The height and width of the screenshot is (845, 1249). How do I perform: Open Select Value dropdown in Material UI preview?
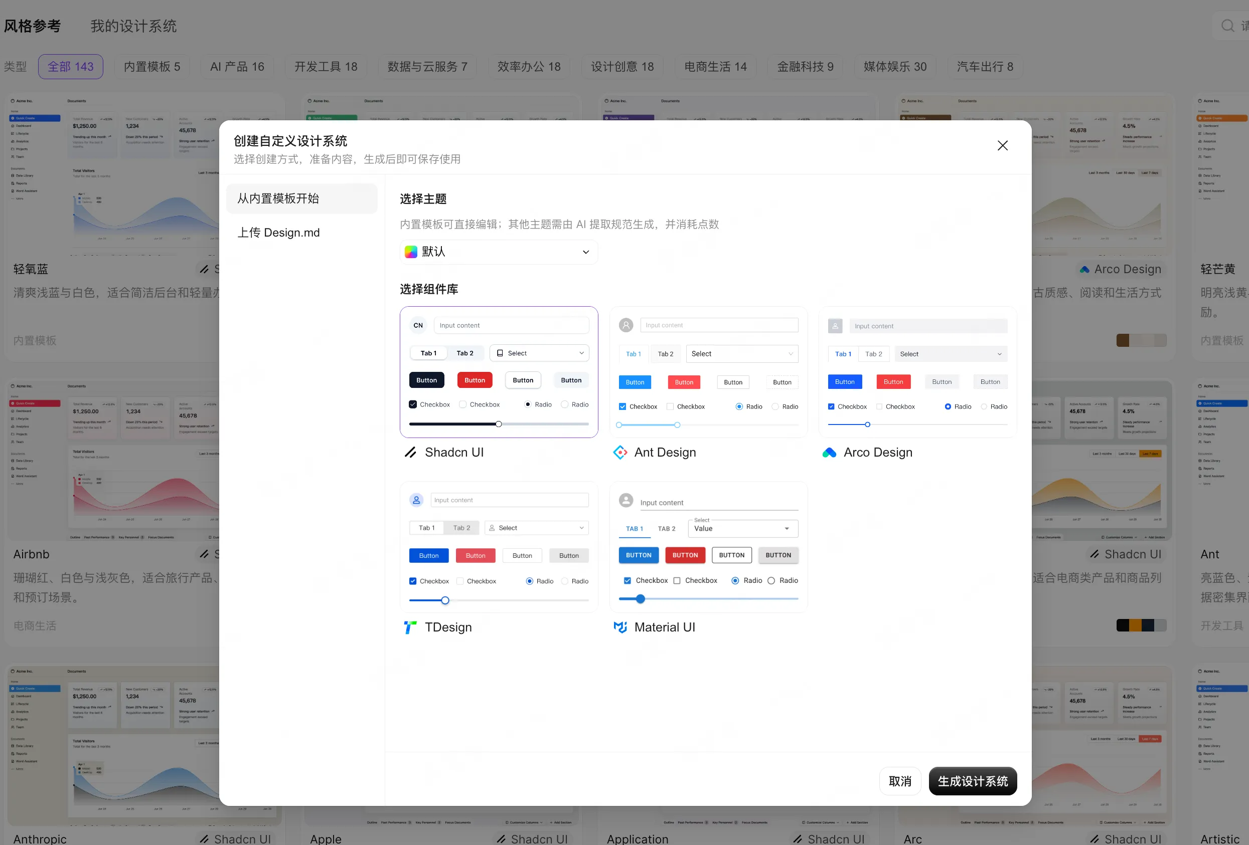pyautogui.click(x=743, y=528)
